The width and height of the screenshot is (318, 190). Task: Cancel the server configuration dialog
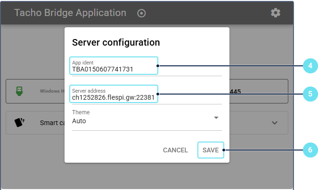(x=175, y=150)
